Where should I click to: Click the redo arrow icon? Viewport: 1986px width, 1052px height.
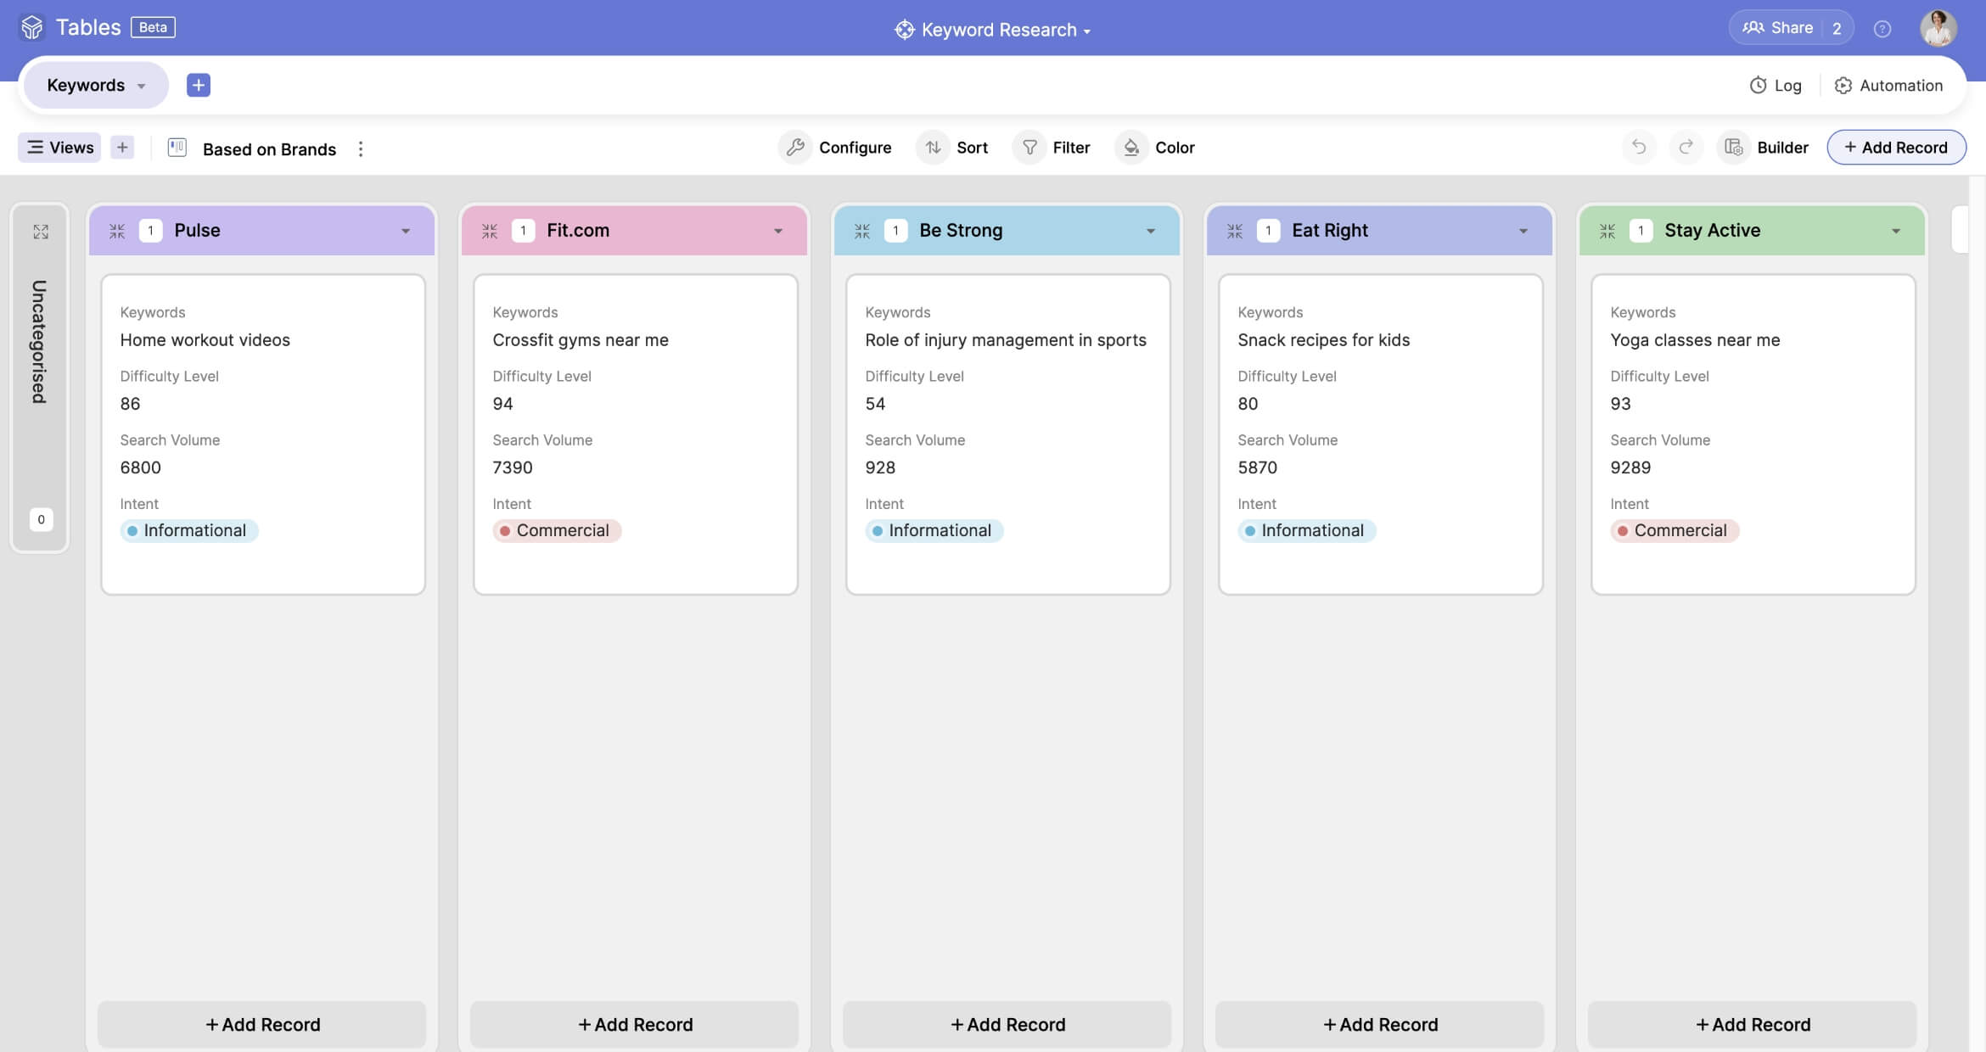pos(1686,148)
